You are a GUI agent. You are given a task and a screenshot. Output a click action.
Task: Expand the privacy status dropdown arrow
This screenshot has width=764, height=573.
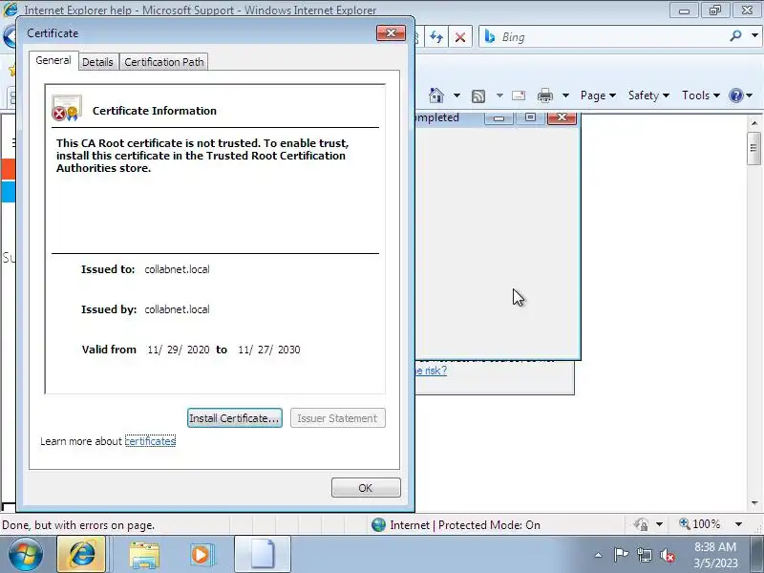pyautogui.click(x=659, y=524)
